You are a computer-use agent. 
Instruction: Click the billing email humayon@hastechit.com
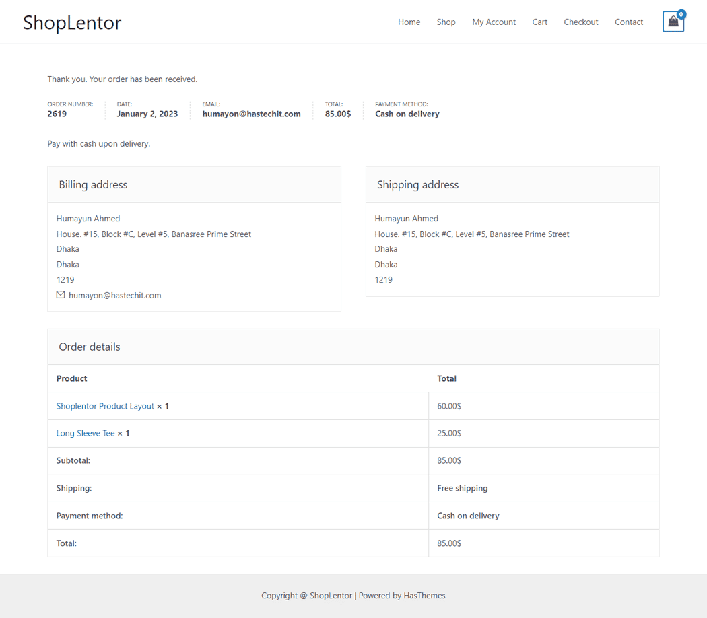click(x=114, y=296)
